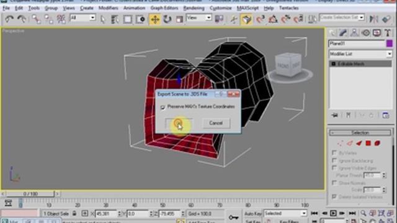Open the Selected key filter dropdown
397x223 pixels.
coord(285,213)
